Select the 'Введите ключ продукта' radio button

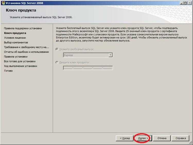(x=57, y=63)
